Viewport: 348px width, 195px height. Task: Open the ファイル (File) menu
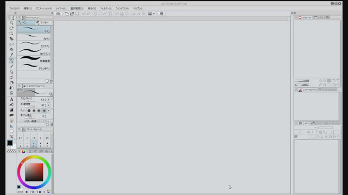coord(14,9)
